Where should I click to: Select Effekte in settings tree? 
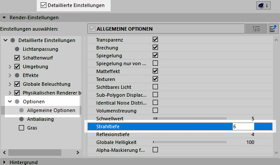(31, 75)
